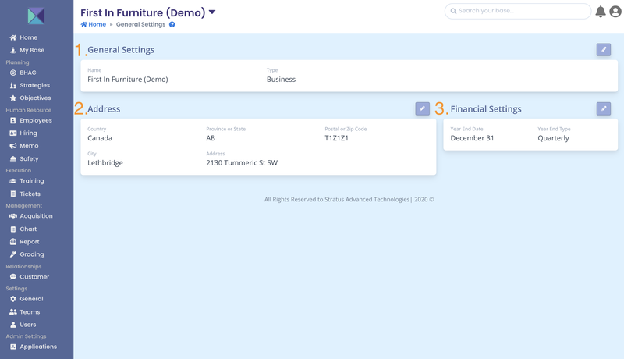
Task: Click the Home breadcrumb link
Action: pos(94,24)
